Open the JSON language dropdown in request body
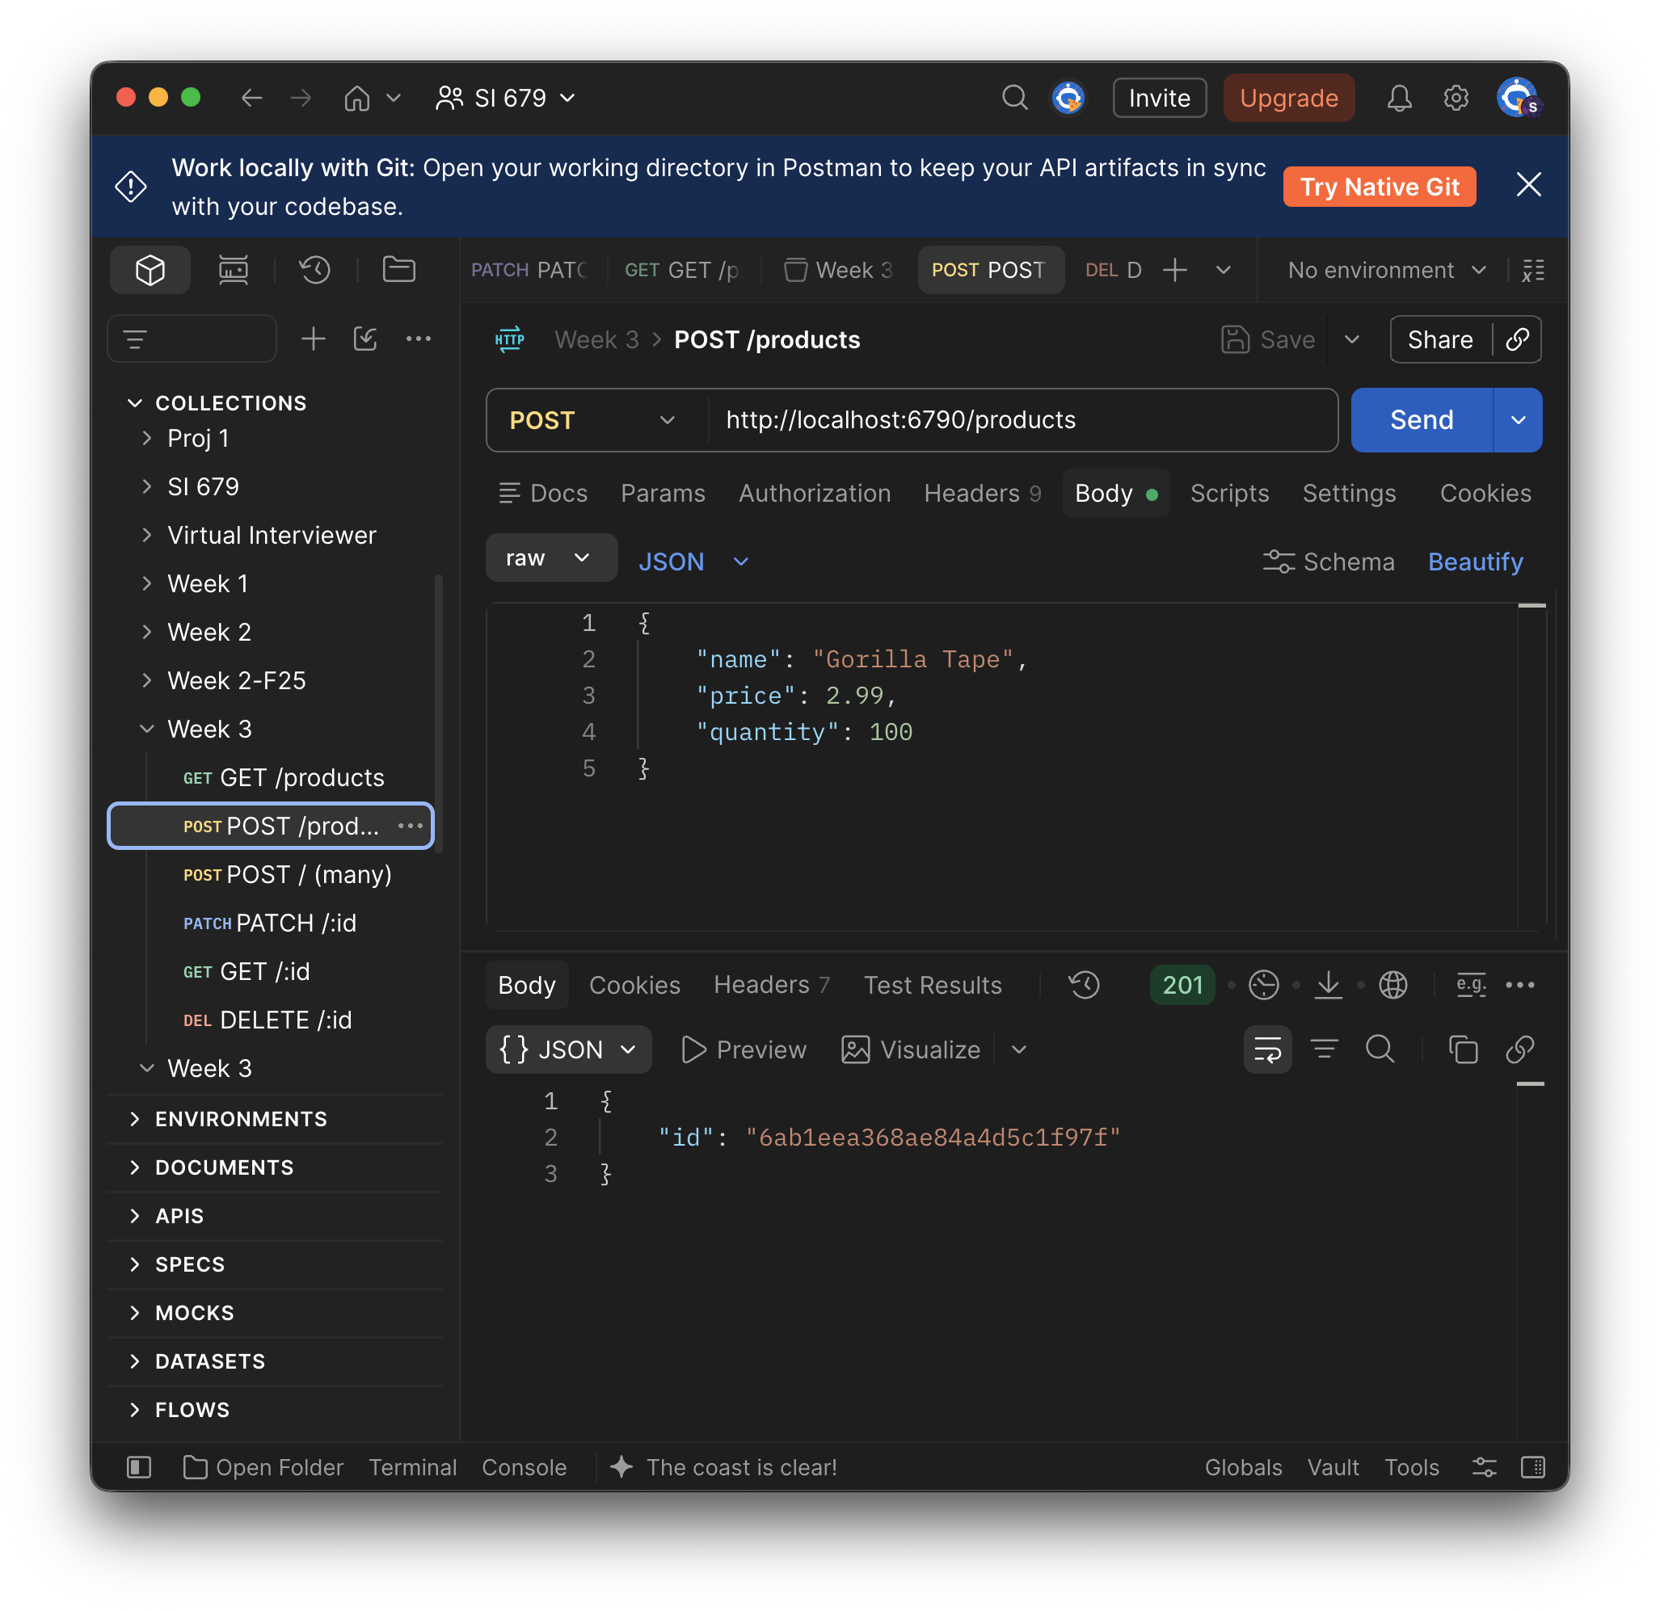 click(693, 562)
